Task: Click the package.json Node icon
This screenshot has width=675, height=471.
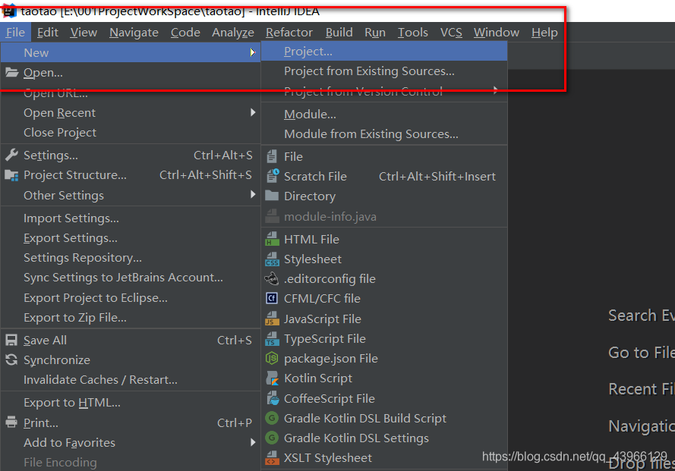Action: click(272, 358)
